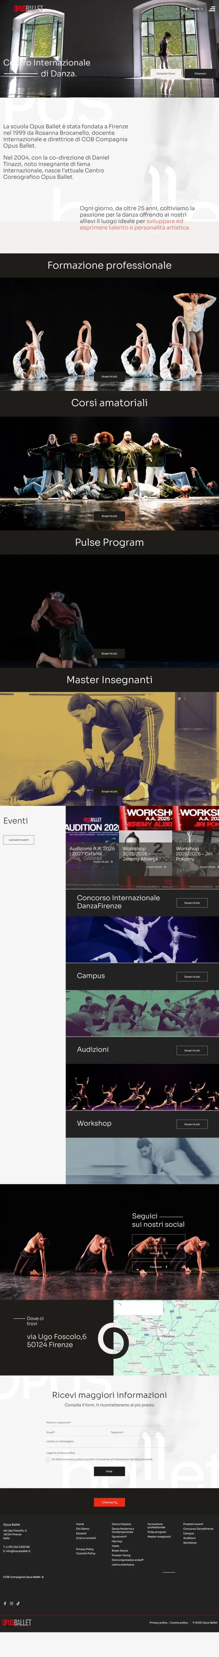This screenshot has width=219, height=1657.
Task: Click the Telefono input field
Action: click(x=141, y=1433)
